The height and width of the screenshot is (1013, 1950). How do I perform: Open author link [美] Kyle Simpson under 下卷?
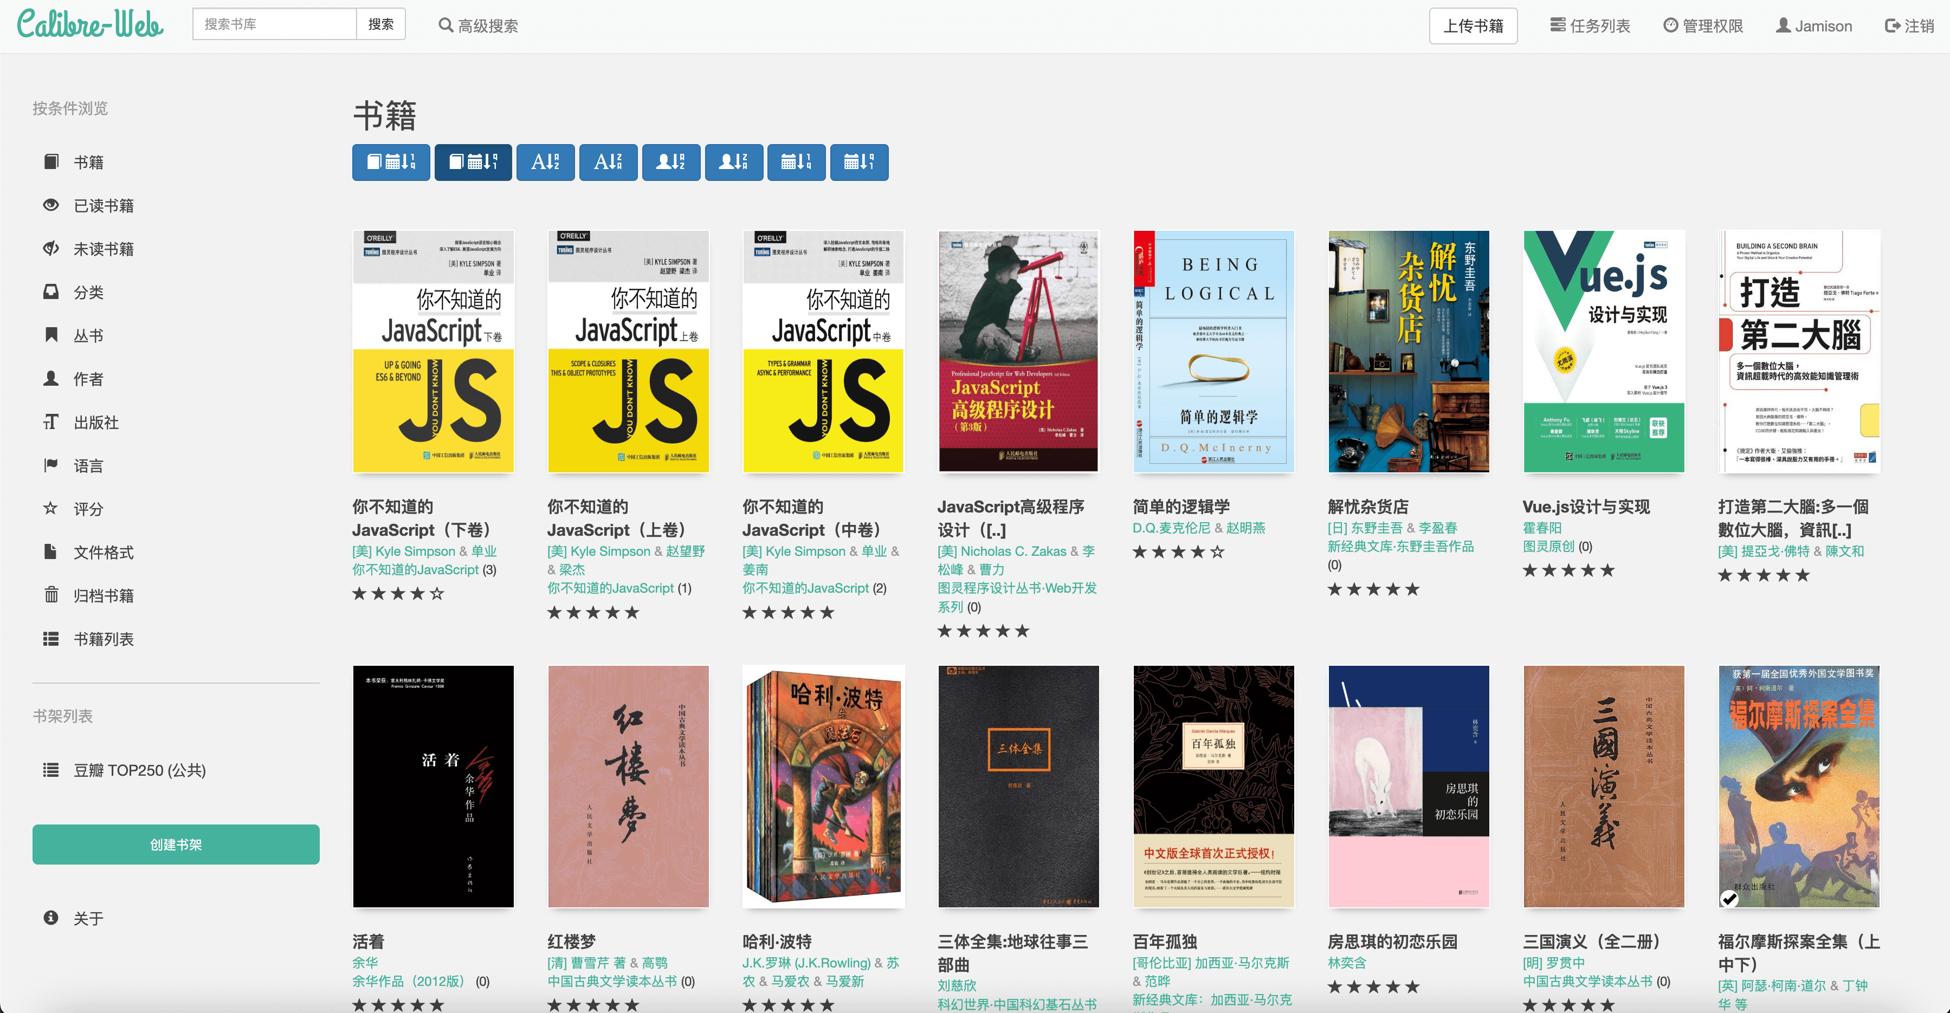(403, 551)
